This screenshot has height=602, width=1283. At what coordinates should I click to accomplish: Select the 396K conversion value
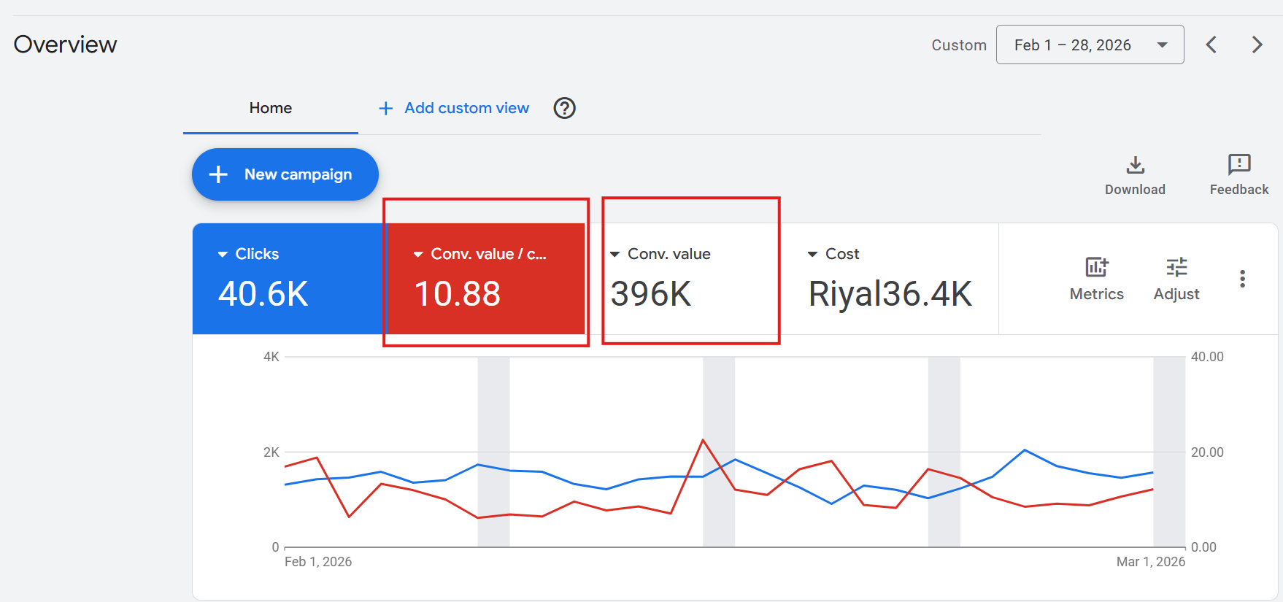tap(651, 294)
